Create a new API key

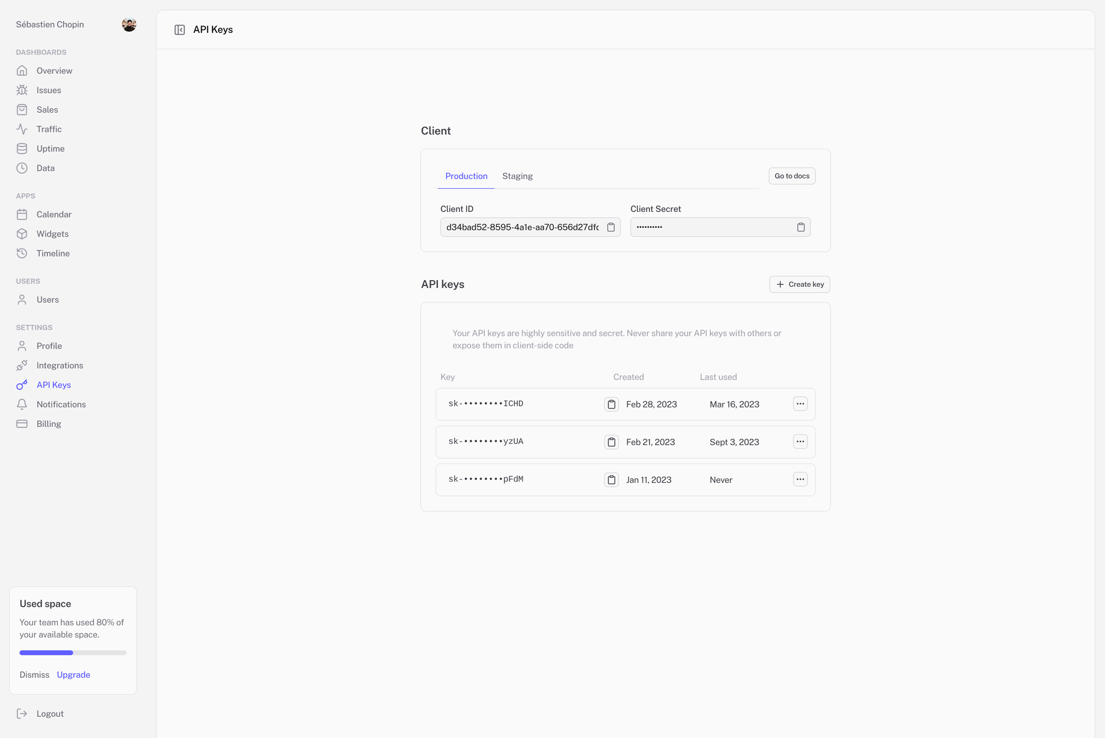(799, 284)
